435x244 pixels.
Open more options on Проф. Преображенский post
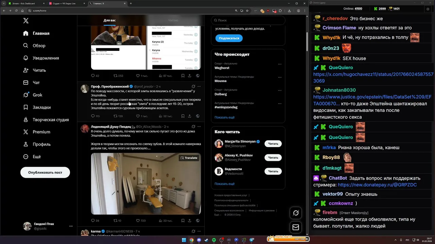coord(199,86)
